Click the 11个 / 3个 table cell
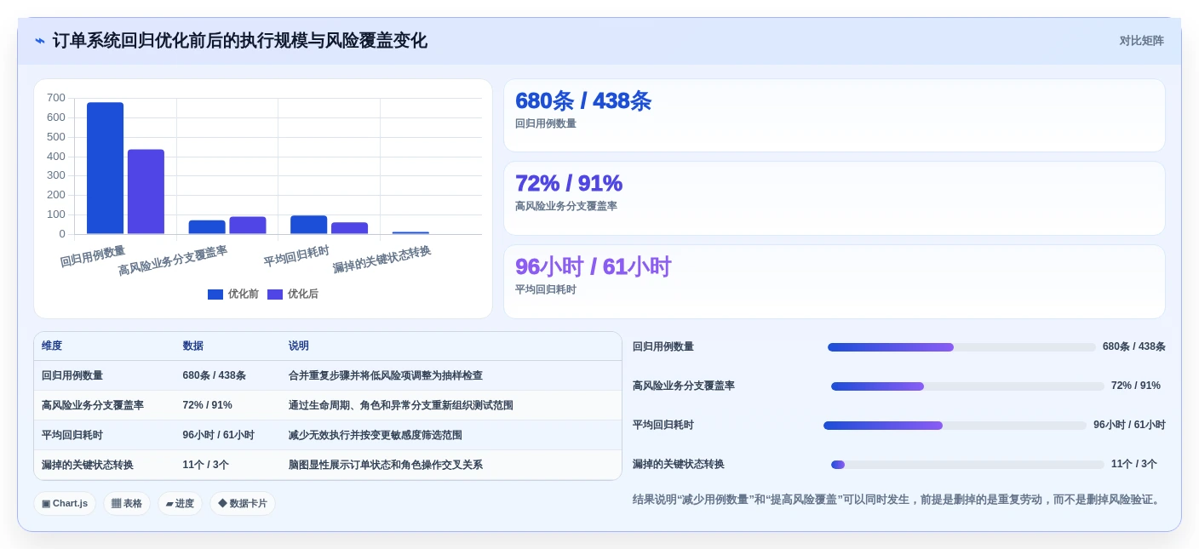Viewport: 1199px width, 549px height. [206, 465]
